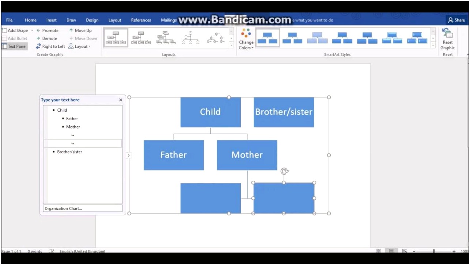Switch to Print Layout view in status bar

391,251
